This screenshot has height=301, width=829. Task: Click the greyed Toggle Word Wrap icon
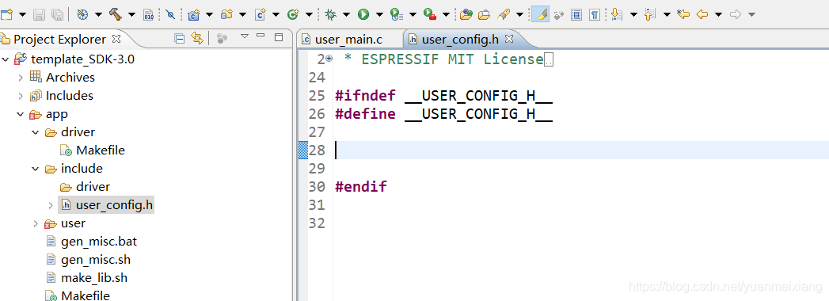point(558,14)
